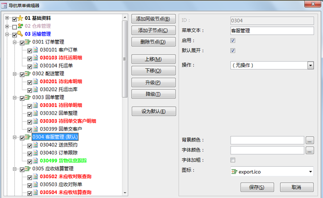Click the 字体颜色 text field

(267, 150)
